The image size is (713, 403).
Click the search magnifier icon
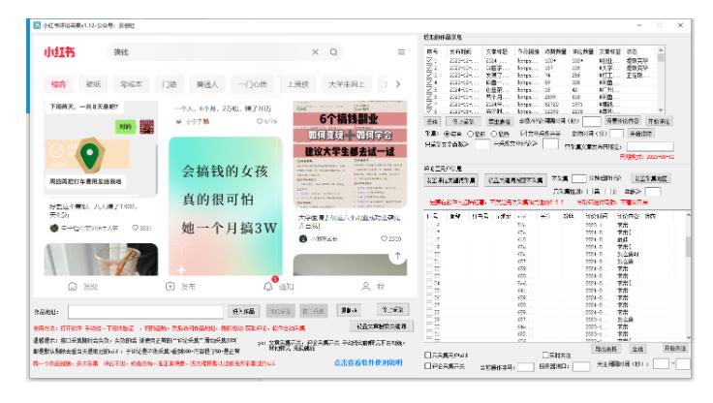tap(334, 51)
